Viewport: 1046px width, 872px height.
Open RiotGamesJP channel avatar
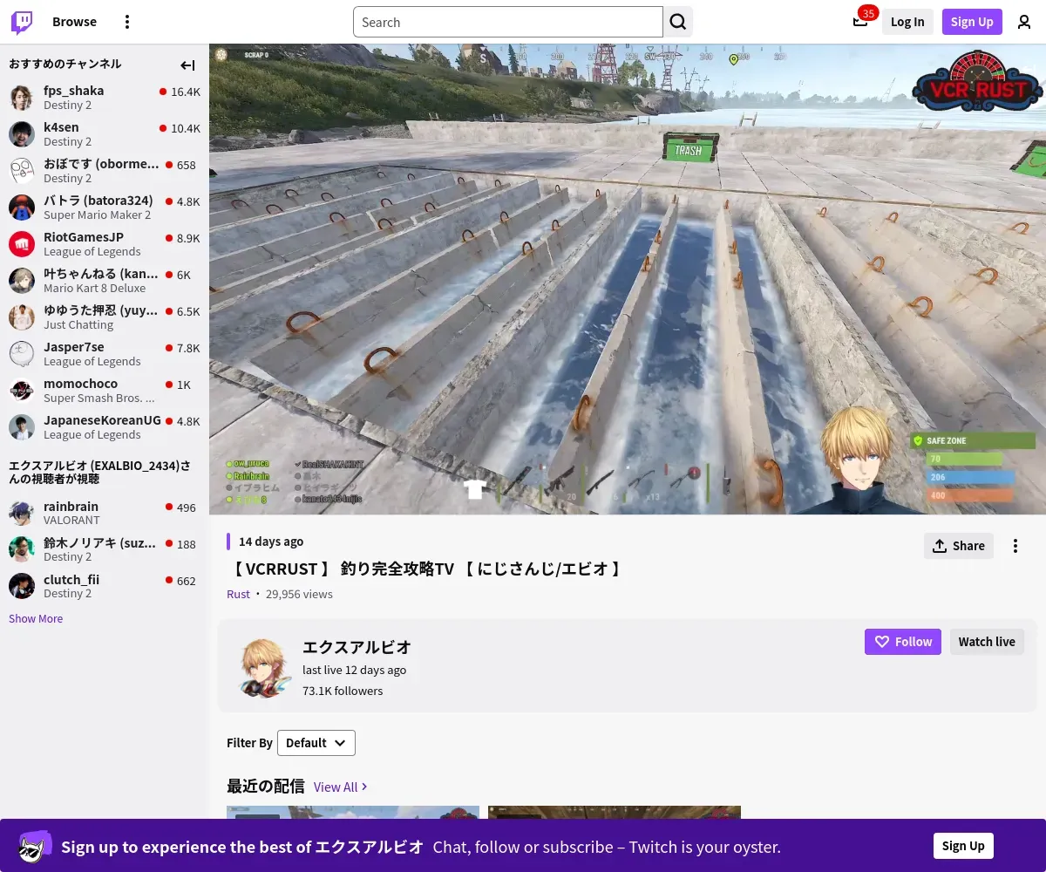point(22,243)
